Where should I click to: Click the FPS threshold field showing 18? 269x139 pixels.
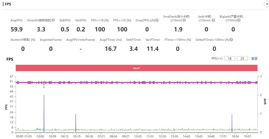230,58
